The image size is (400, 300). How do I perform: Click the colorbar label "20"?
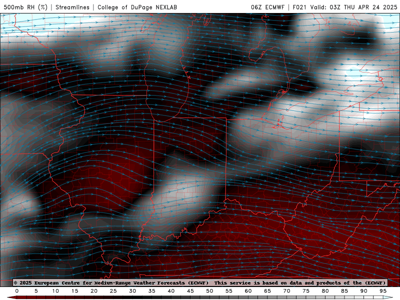(x=94, y=291)
